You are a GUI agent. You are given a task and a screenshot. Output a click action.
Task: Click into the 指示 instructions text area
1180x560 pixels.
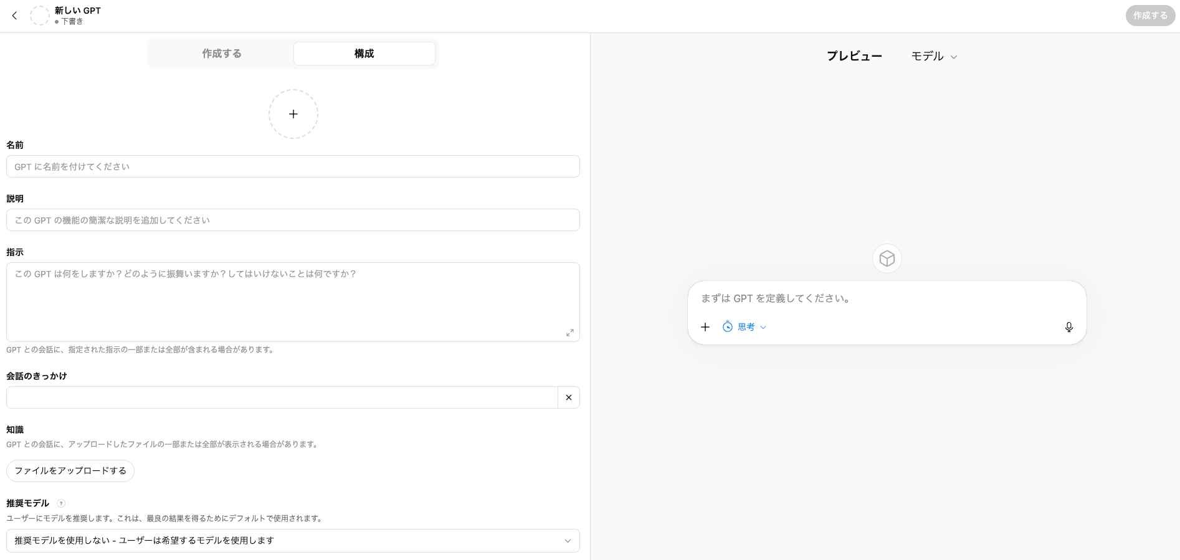[293, 301]
